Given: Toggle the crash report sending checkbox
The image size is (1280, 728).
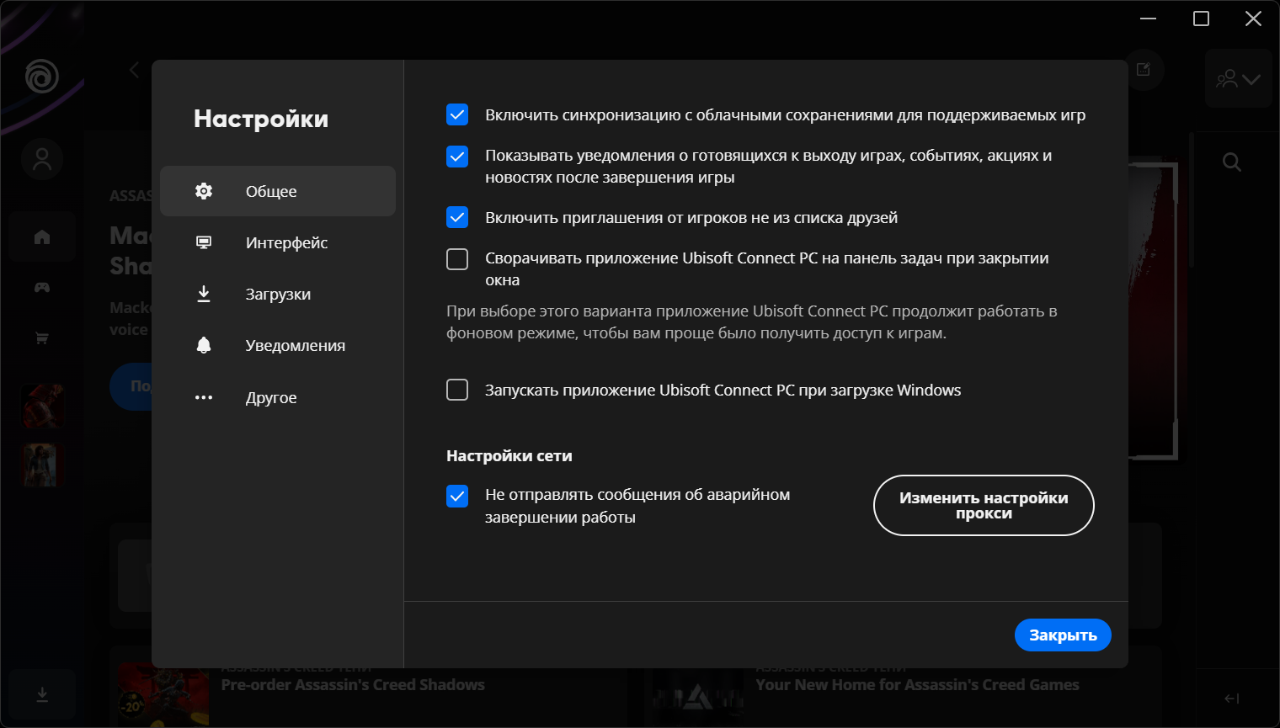Looking at the screenshot, I should tap(457, 496).
